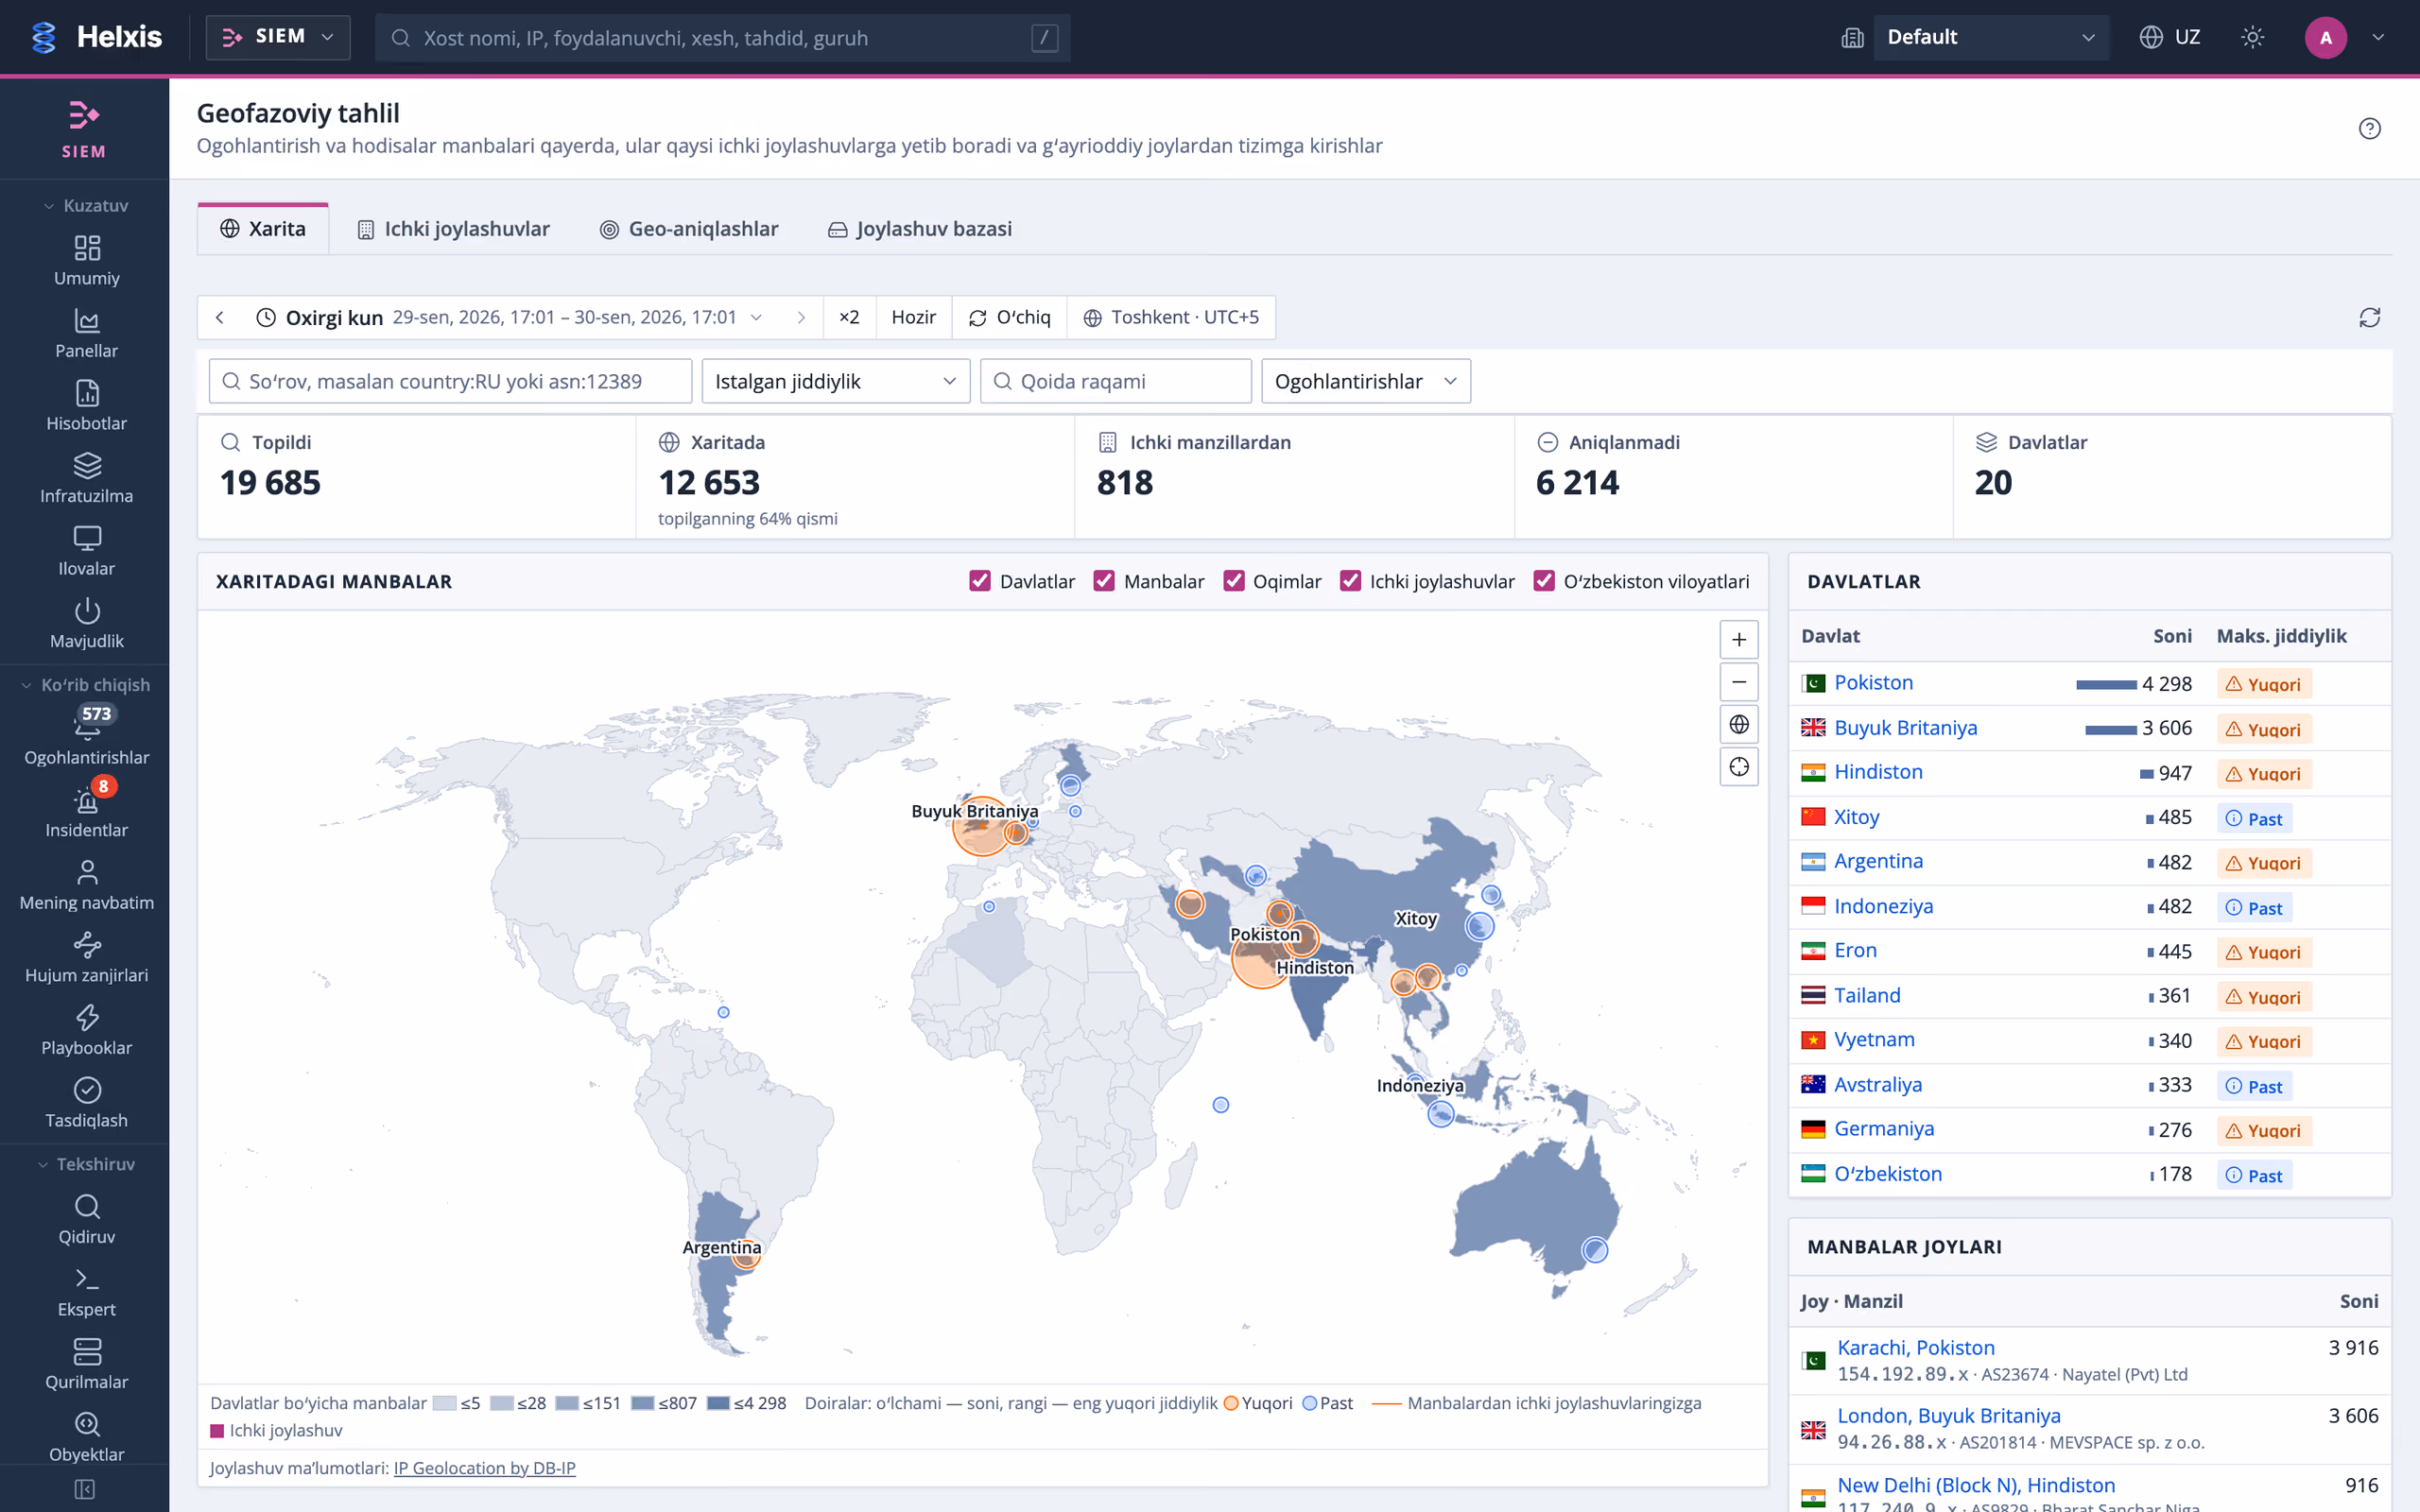Open Karachi, Pokiston source location

[1915, 1348]
